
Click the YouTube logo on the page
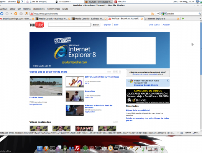coord(36,24)
